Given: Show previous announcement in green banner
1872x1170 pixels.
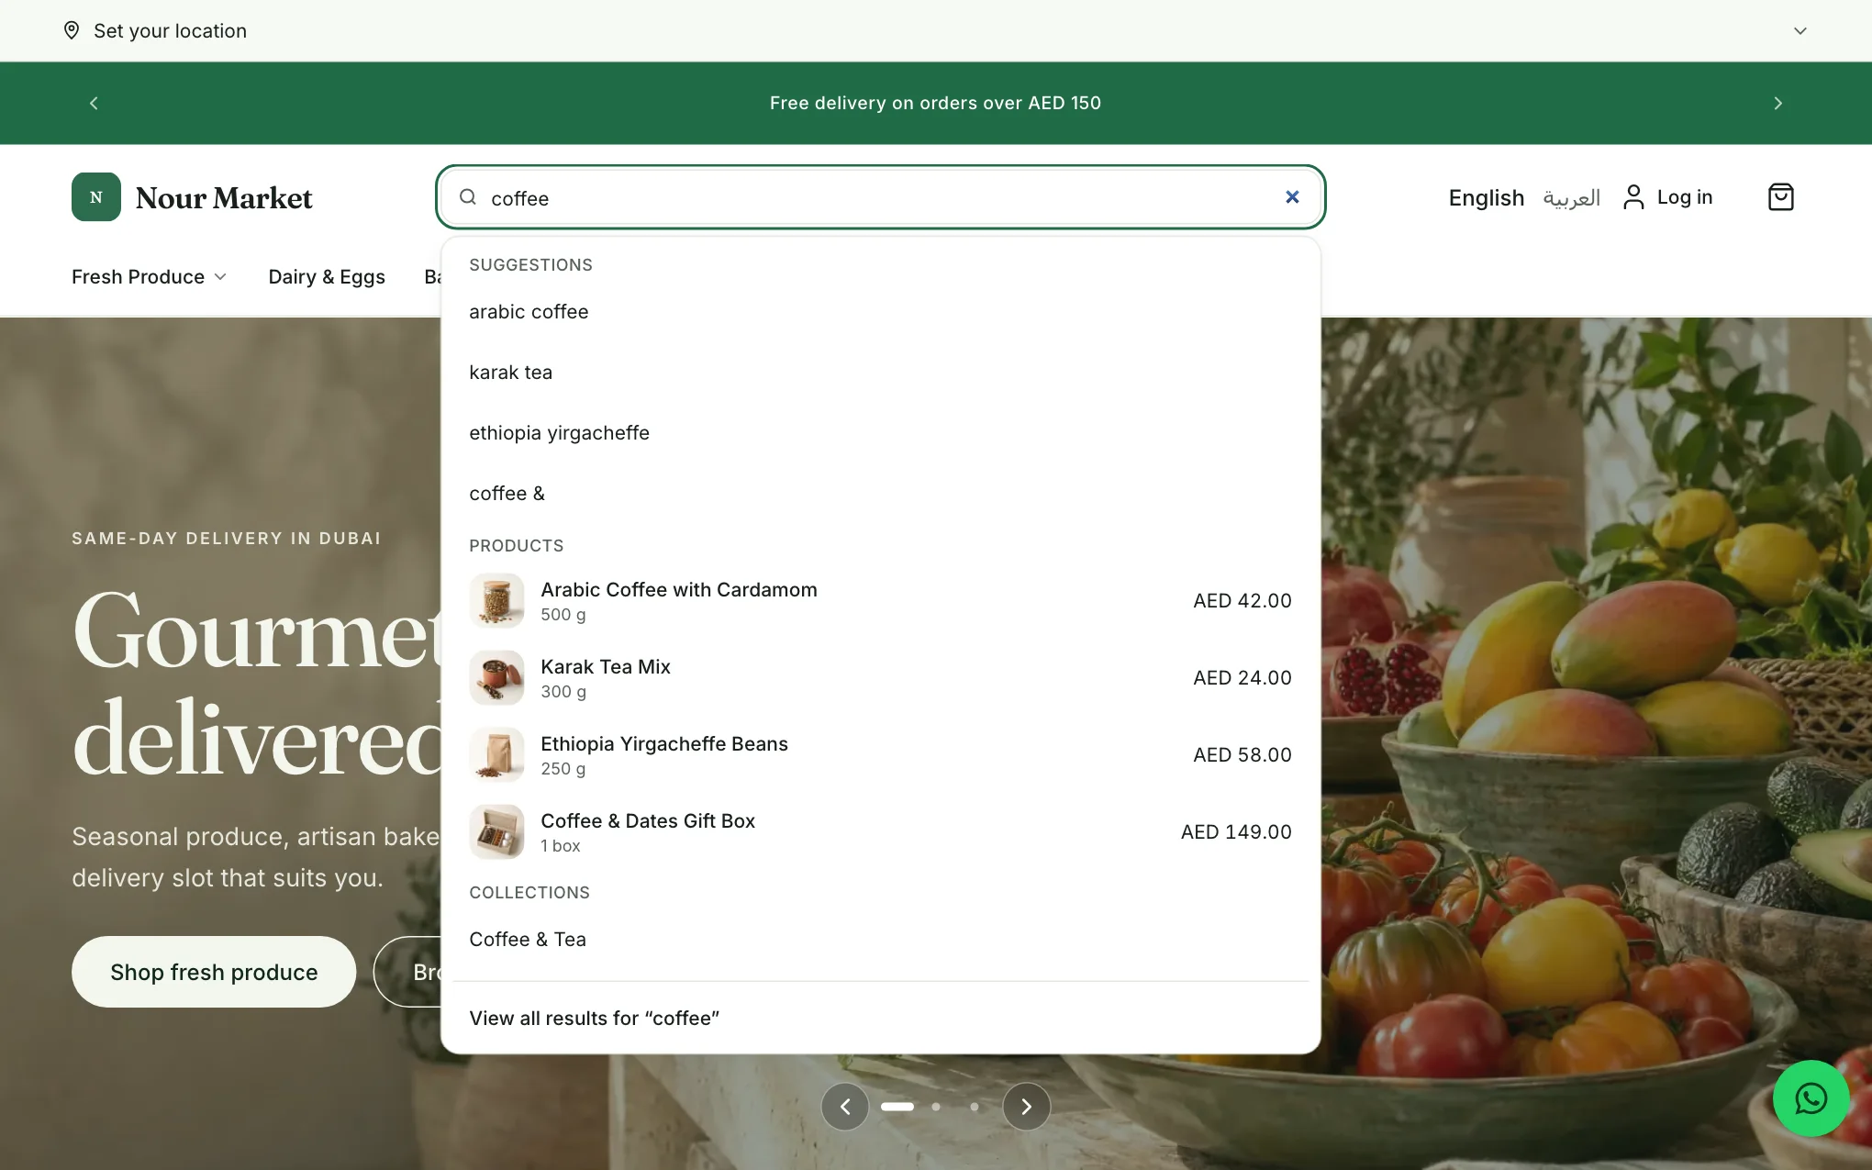Looking at the screenshot, I should coord(94,103).
